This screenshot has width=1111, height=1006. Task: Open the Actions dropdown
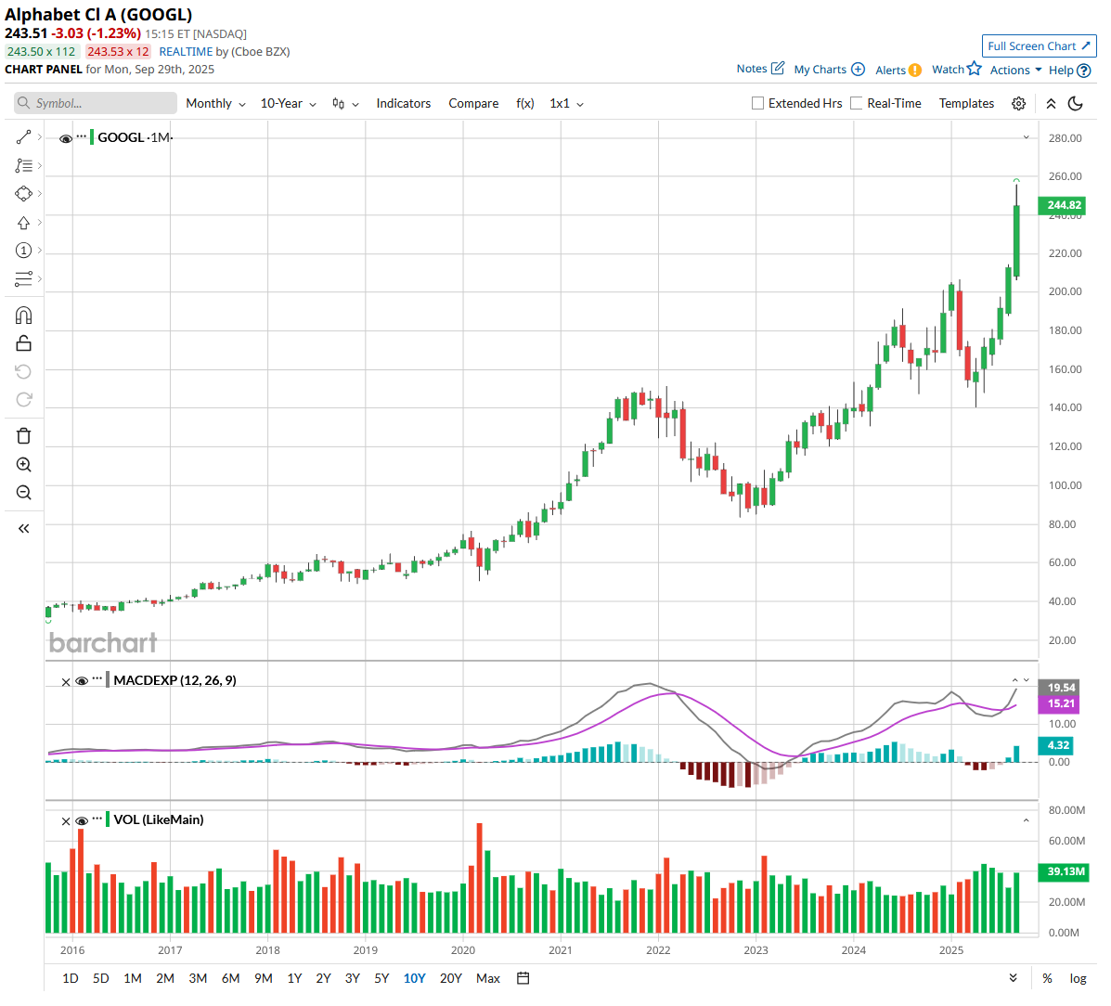[1015, 70]
